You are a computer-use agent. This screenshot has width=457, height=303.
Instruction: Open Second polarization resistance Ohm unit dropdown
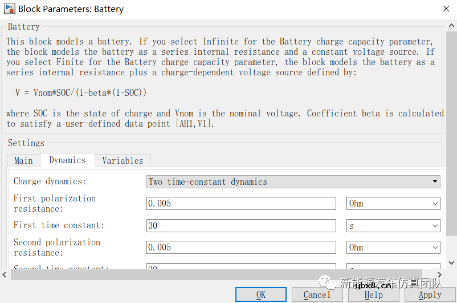pyautogui.click(x=393, y=247)
